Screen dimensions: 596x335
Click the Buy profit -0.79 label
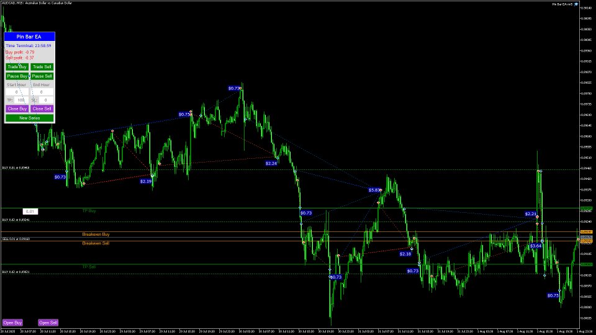tap(20, 52)
